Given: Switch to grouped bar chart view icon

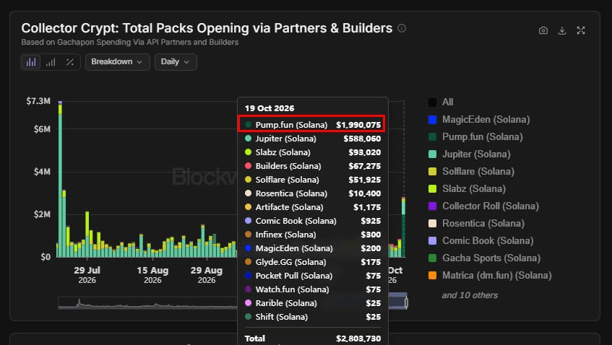Looking at the screenshot, I should [51, 62].
